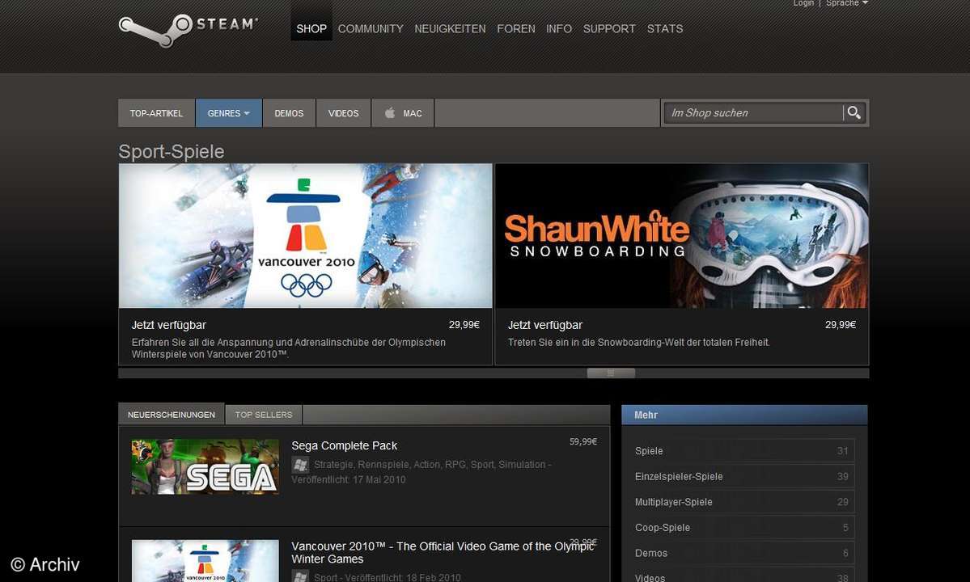Click 'Jetzt verfügbar' under Shaun White banner
This screenshot has height=582, width=970.
545,325
